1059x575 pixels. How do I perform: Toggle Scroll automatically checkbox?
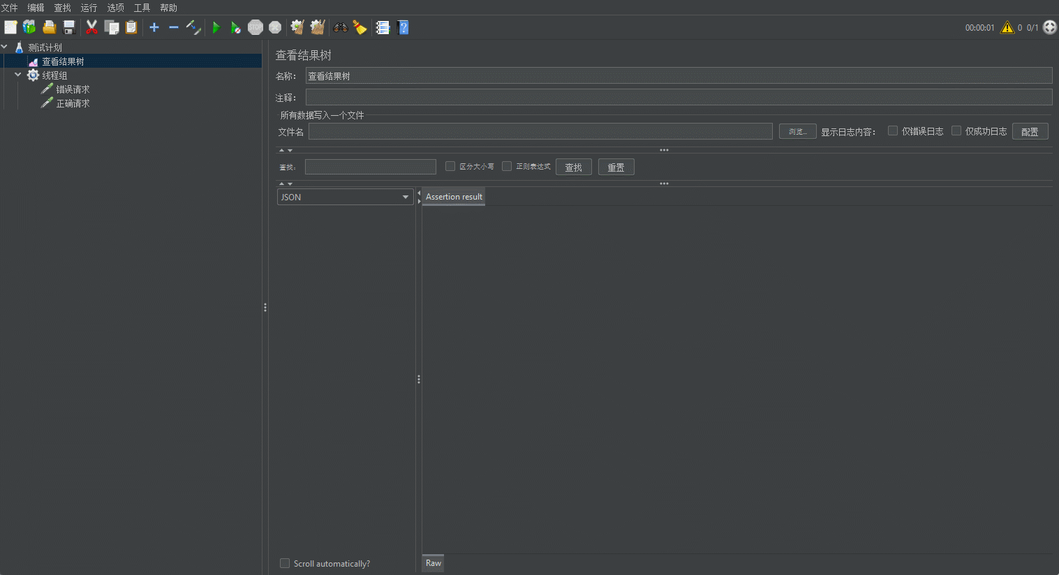(x=285, y=563)
